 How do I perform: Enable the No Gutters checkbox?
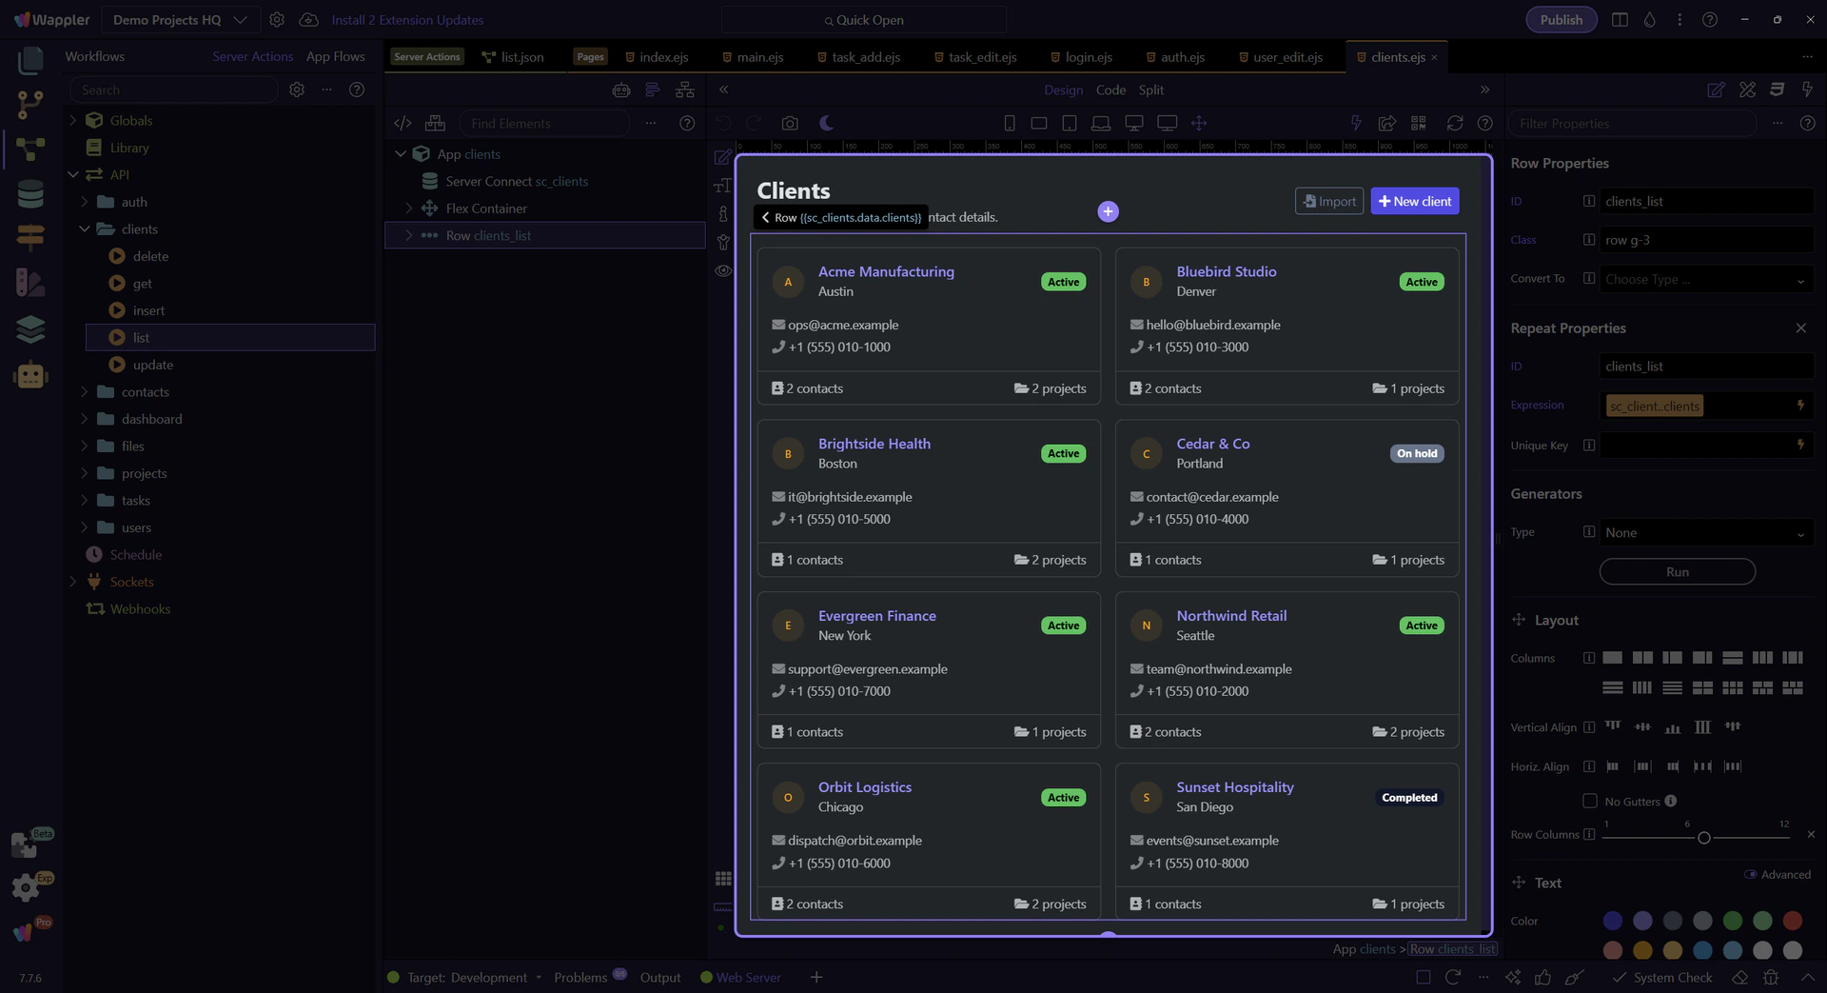pyautogui.click(x=1589, y=802)
